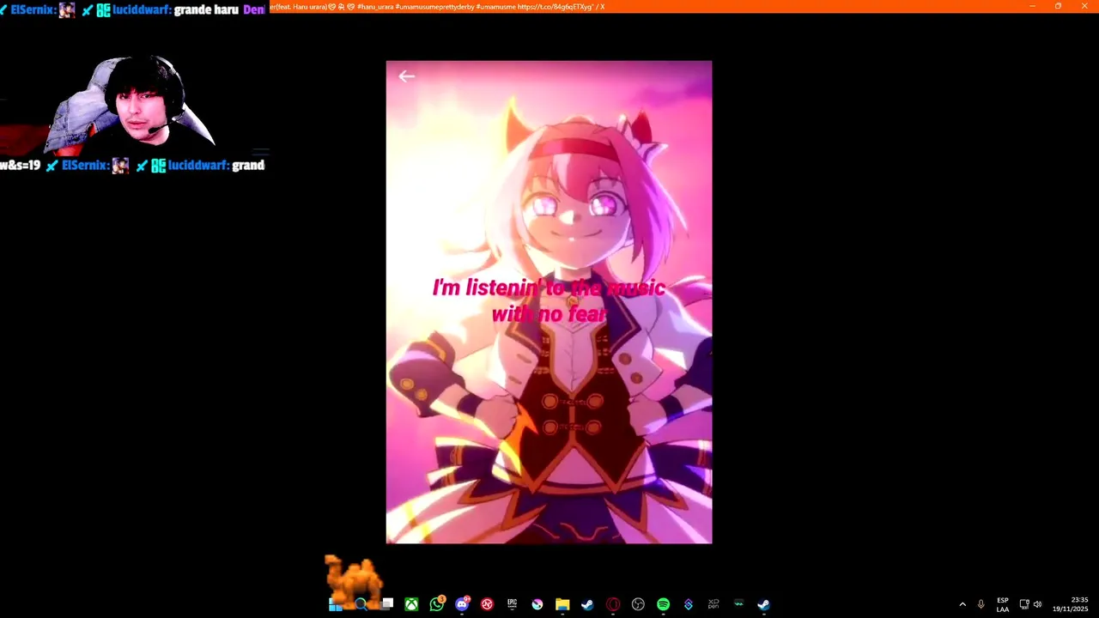Image resolution: width=1099 pixels, height=618 pixels.
Task: Close the browser window
Action: 1084,6
